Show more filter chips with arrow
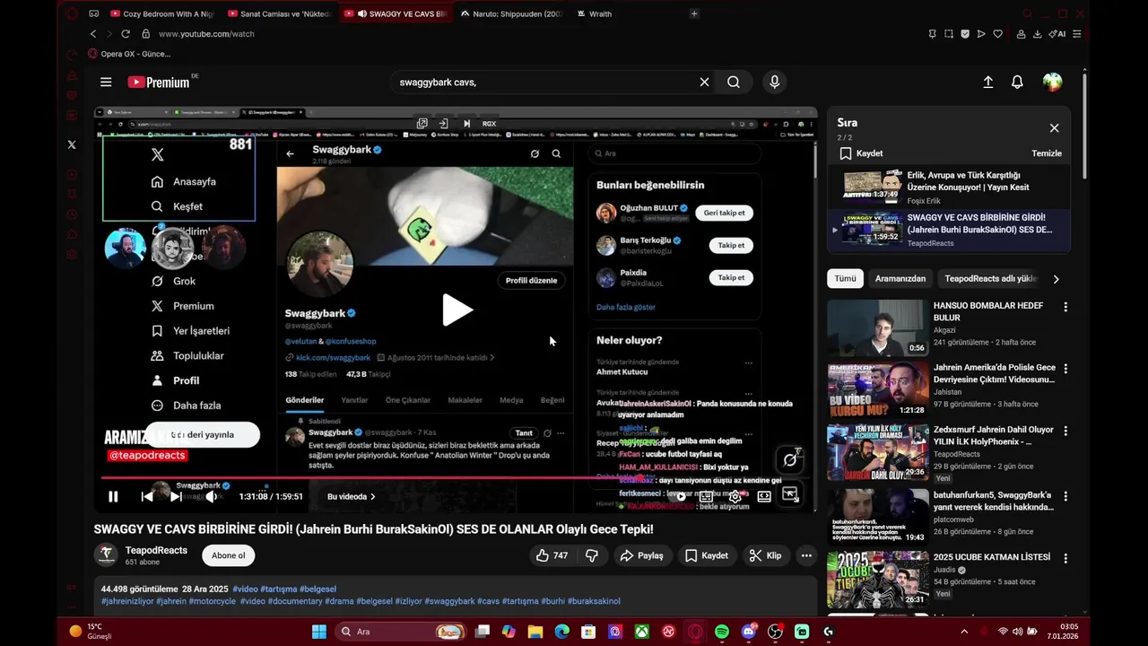 tap(1056, 279)
